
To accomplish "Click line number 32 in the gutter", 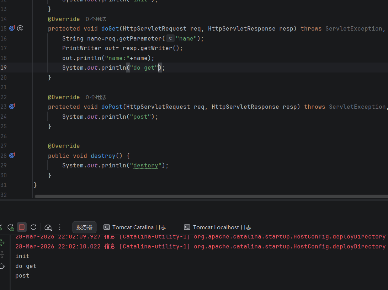I will (4, 195).
